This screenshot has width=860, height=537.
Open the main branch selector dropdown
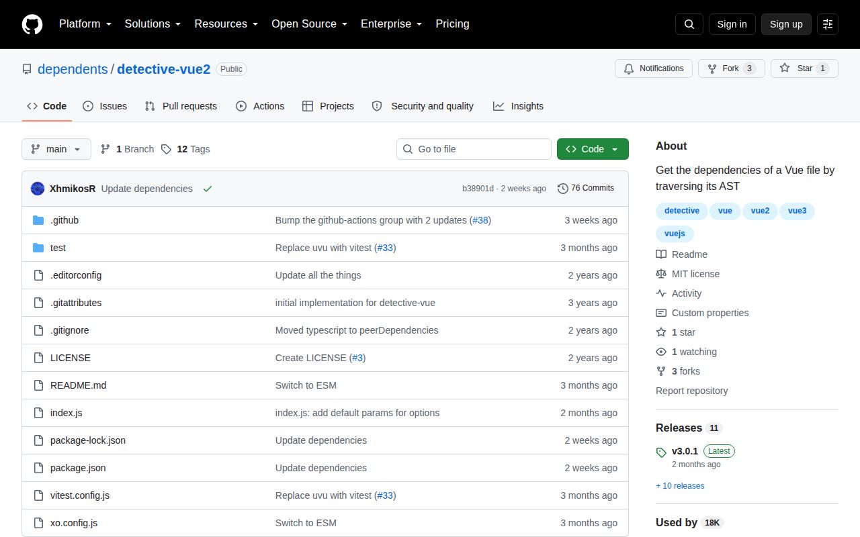coord(56,149)
